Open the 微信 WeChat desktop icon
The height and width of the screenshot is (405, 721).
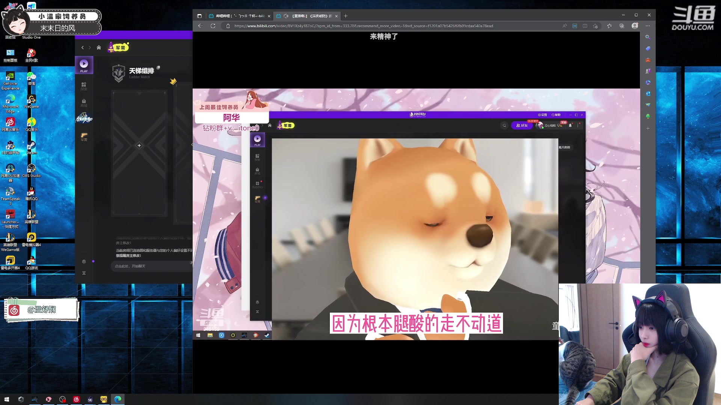[x=32, y=79]
